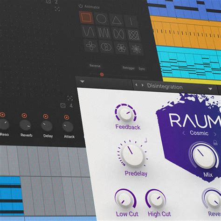Click the red Animator speed slider handle
The width and height of the screenshot is (221, 221).
coord(102,75)
